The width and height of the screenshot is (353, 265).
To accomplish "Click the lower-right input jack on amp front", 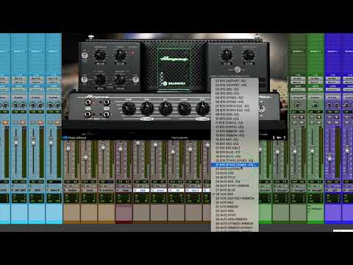I will [106, 114].
